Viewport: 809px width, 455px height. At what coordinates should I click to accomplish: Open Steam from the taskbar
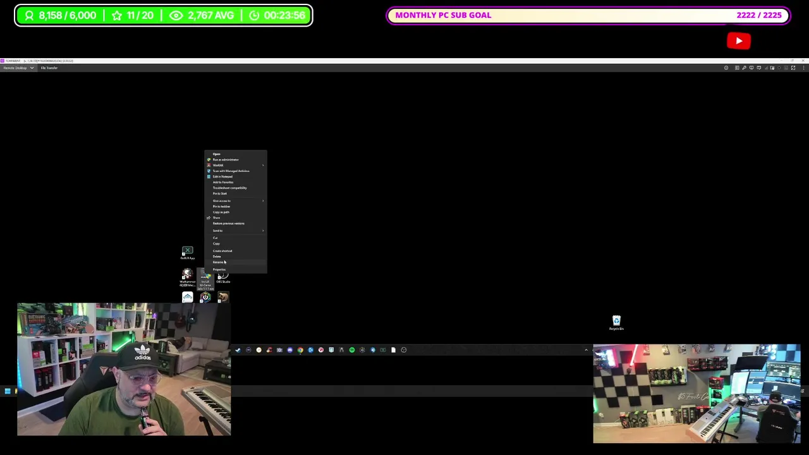[238, 350]
